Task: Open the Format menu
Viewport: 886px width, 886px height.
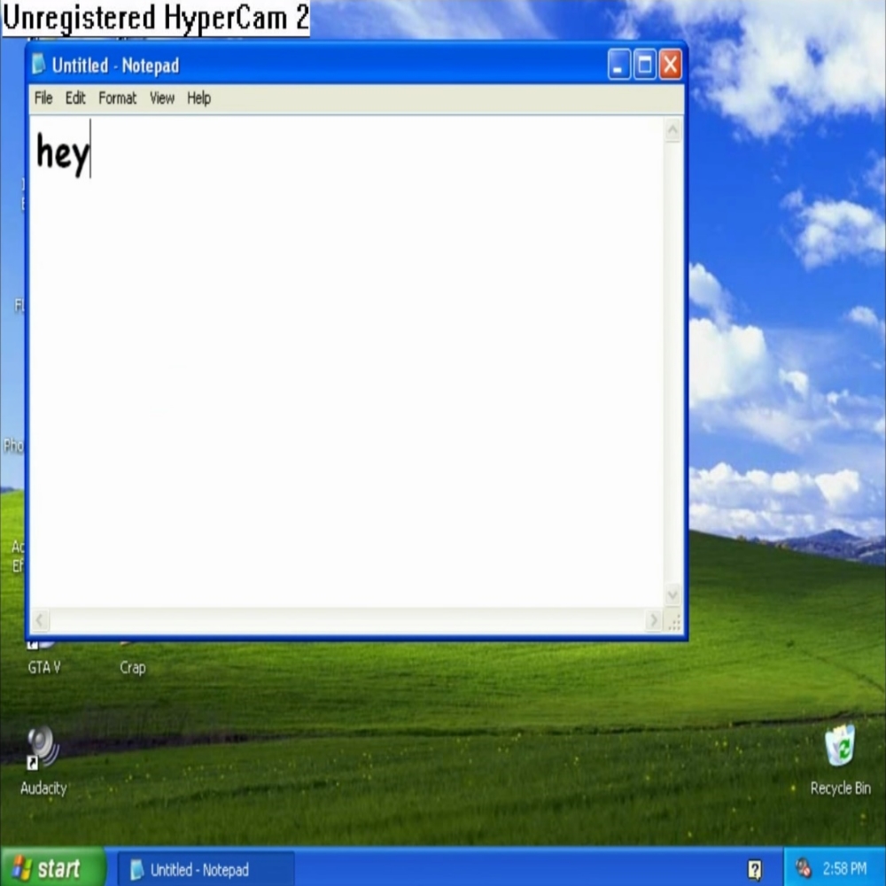Action: (x=118, y=98)
